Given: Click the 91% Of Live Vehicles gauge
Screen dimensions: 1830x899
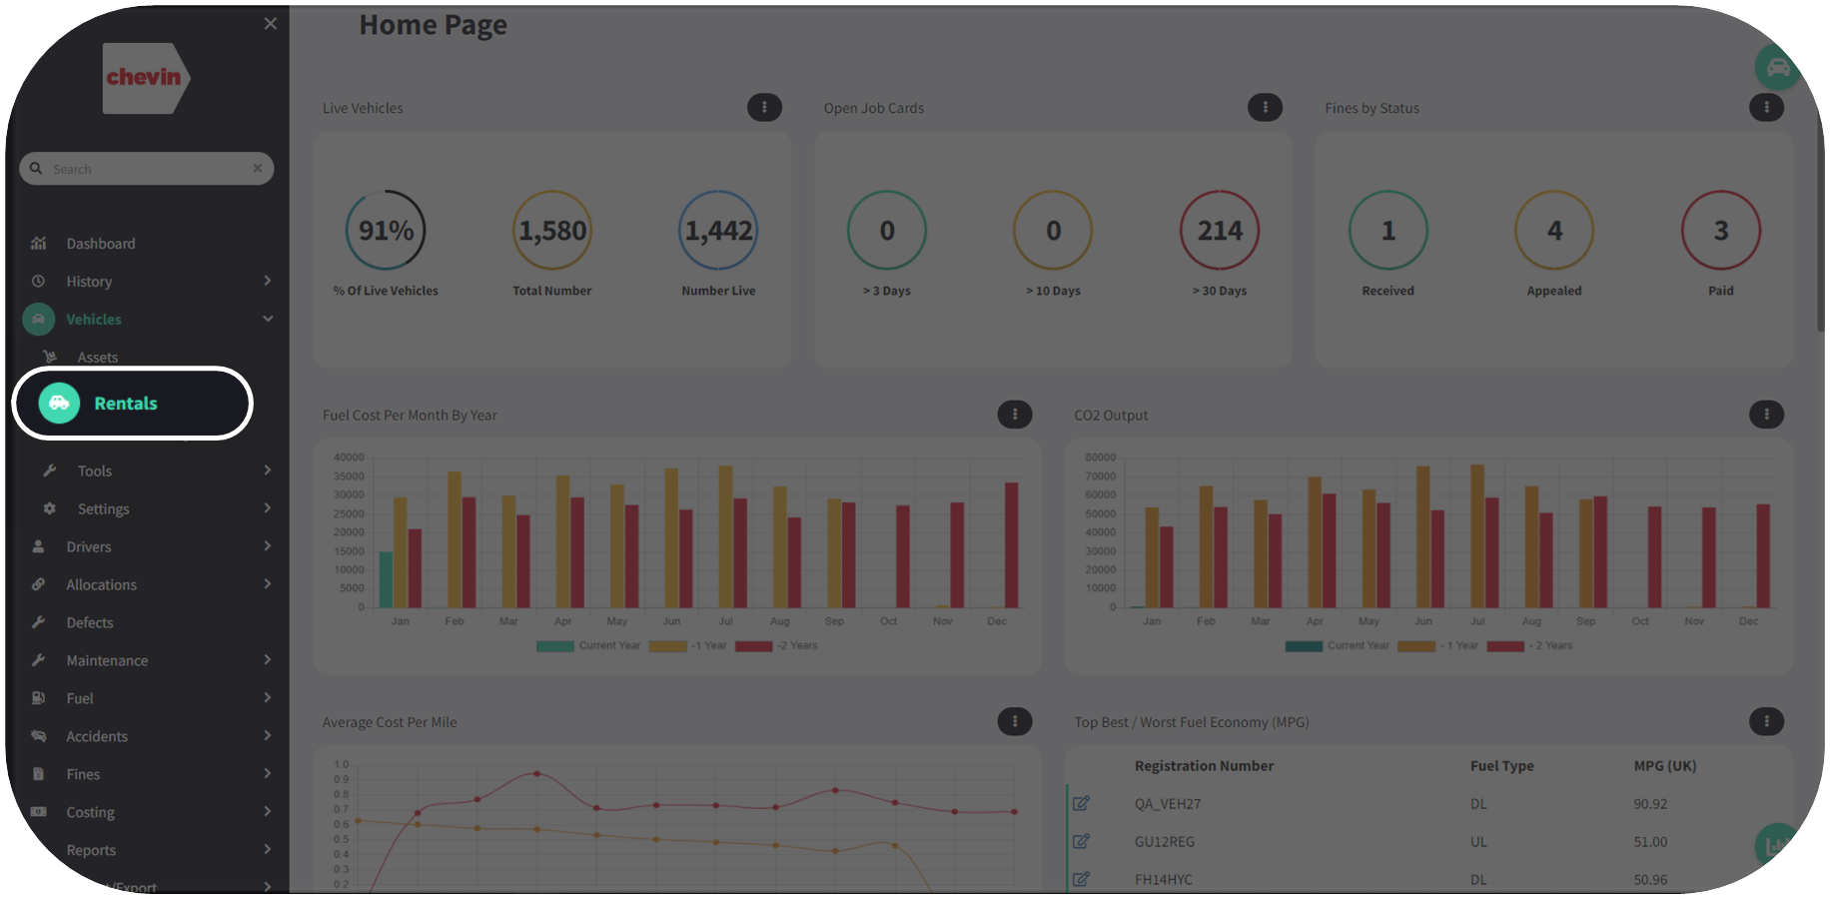Looking at the screenshot, I should point(386,230).
